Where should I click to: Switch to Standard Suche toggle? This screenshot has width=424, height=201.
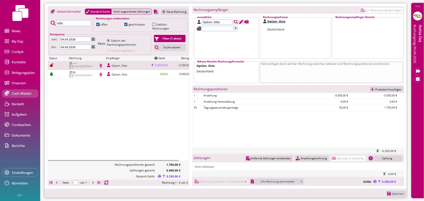point(98,12)
